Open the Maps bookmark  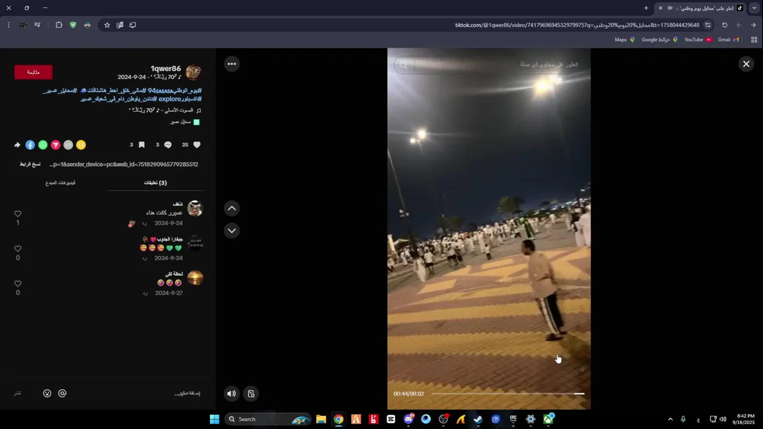point(624,40)
